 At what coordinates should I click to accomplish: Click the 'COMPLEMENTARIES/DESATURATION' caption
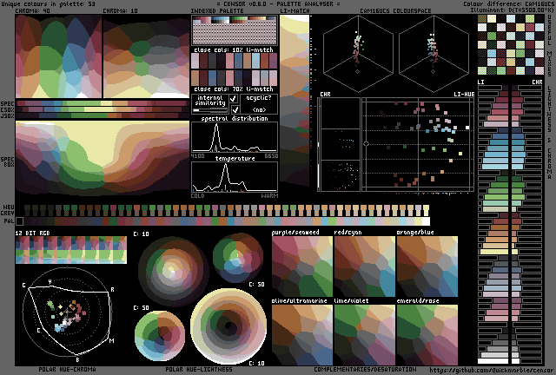[x=365, y=369]
